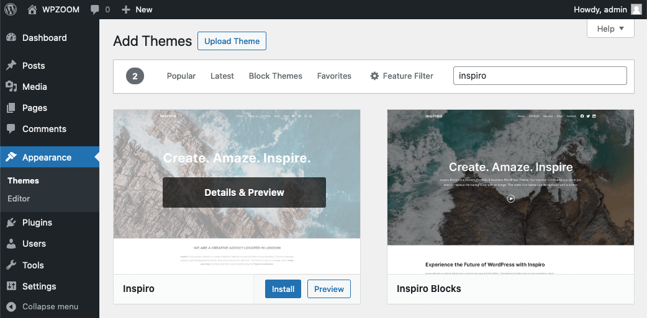Viewport: 647px width, 318px height.
Task: Click Details & Preview overlay button
Action: [x=244, y=192]
